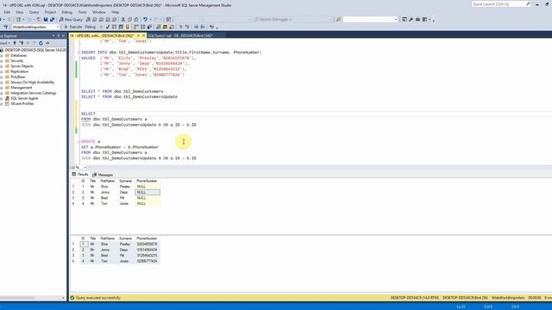Screen dimensions: 552x310
Task: Click the Paste icon in the toolbar
Action: tap(136, 19)
